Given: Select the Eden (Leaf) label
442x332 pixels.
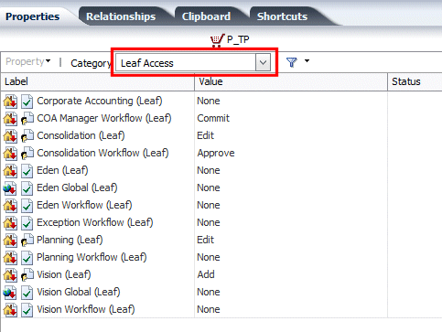Looking at the screenshot, I should pyautogui.click(x=62, y=170).
